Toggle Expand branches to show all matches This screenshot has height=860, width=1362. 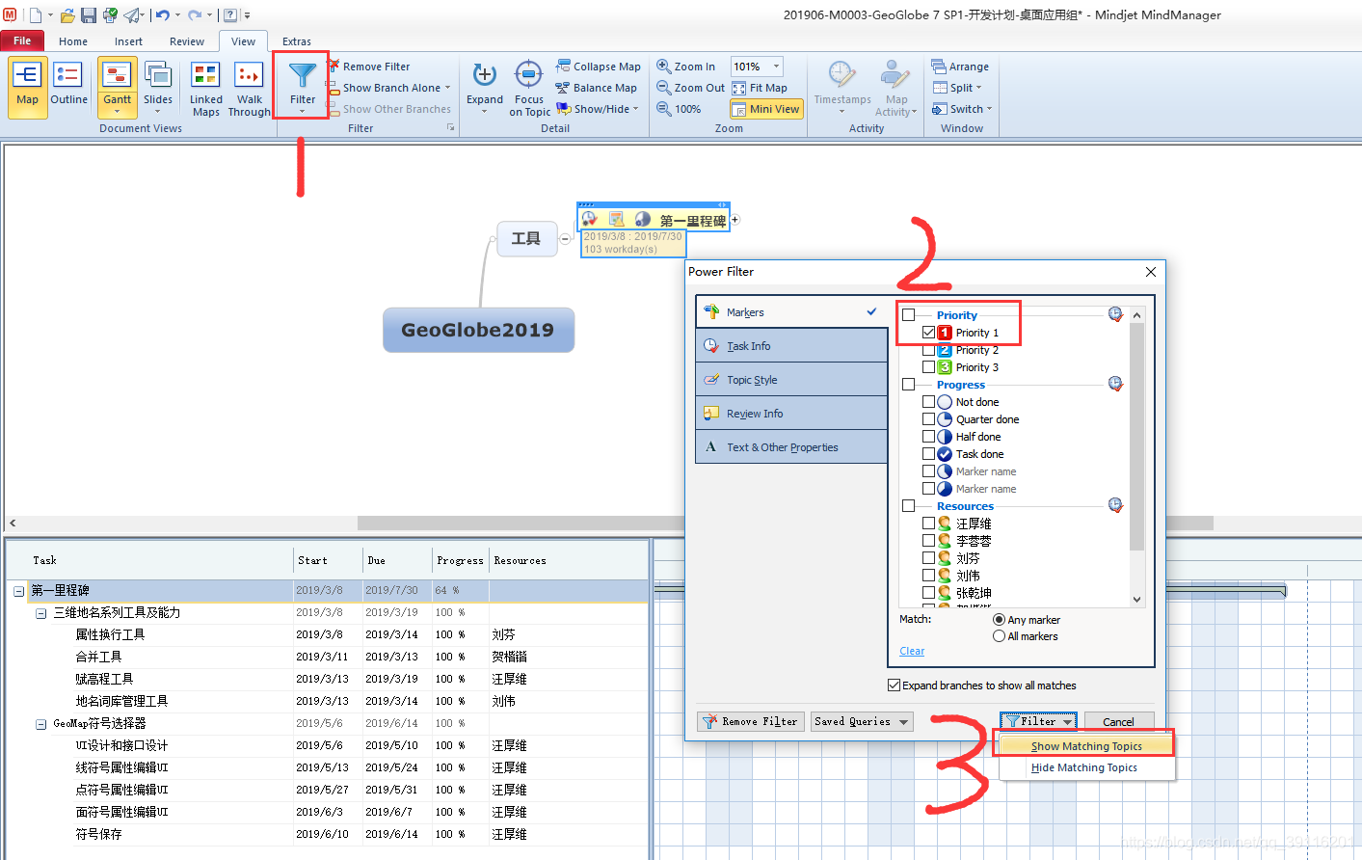pos(894,685)
